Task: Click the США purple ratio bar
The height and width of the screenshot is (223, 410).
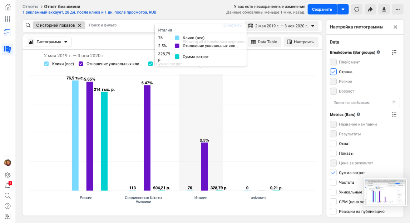Action: [x=147, y=138]
